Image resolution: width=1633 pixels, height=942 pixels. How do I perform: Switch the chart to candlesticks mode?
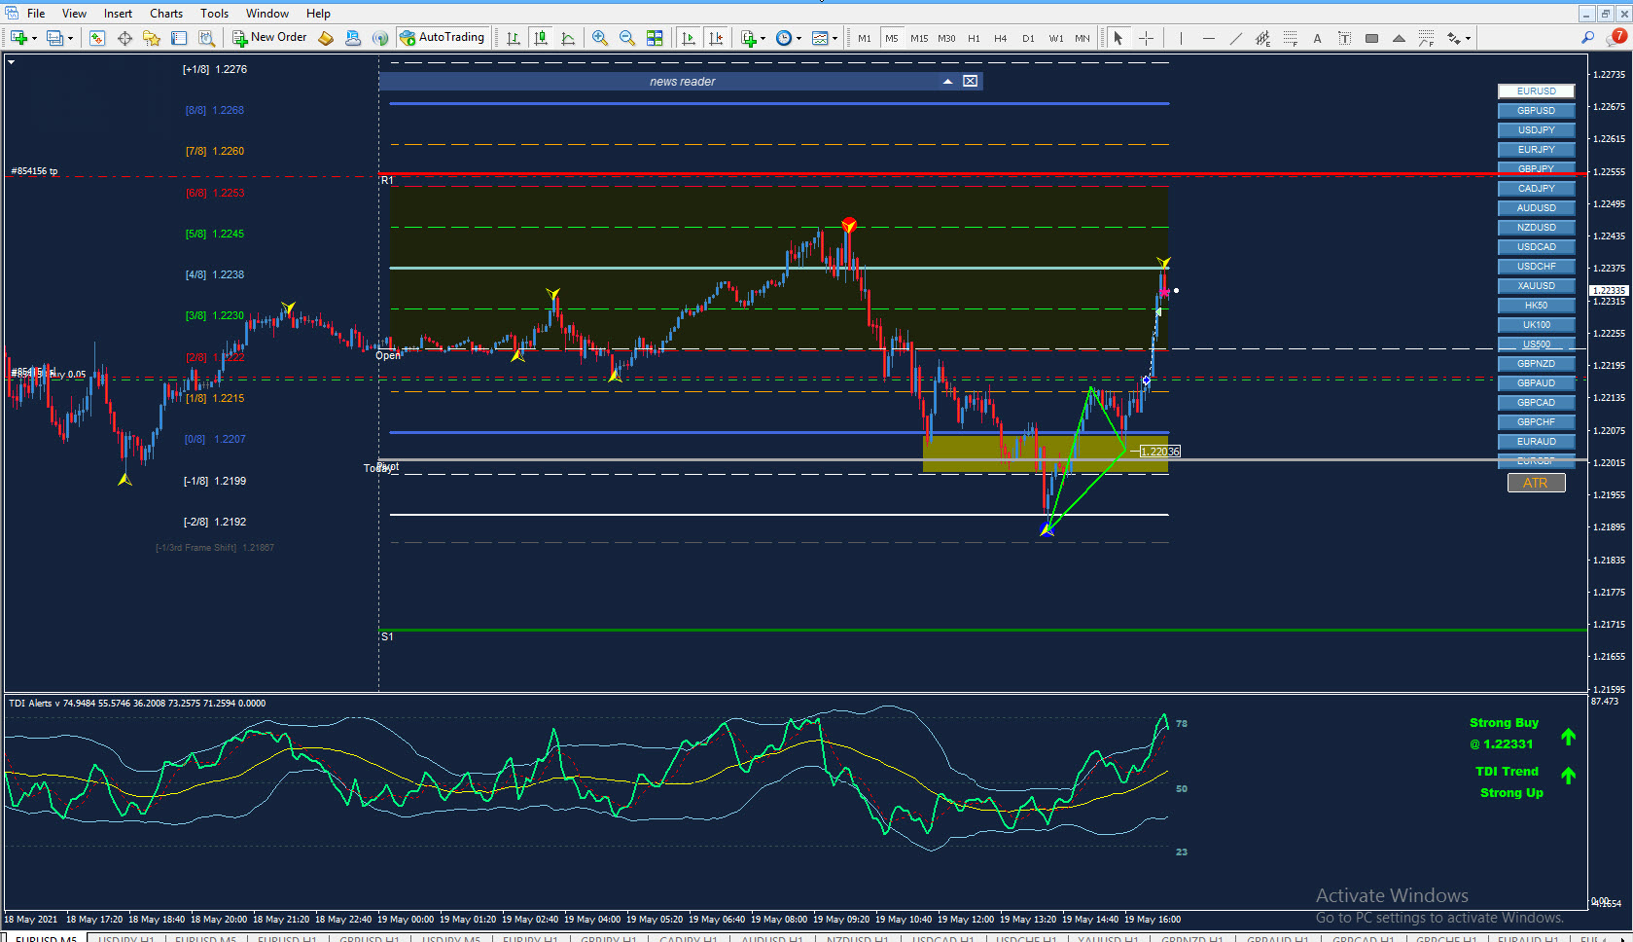point(541,38)
